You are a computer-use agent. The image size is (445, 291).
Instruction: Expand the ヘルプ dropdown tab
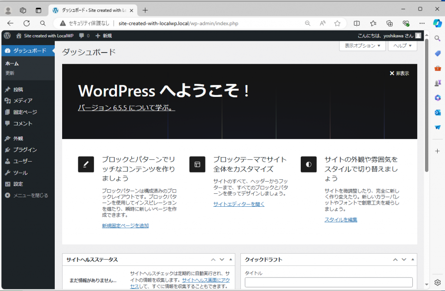[402, 46]
